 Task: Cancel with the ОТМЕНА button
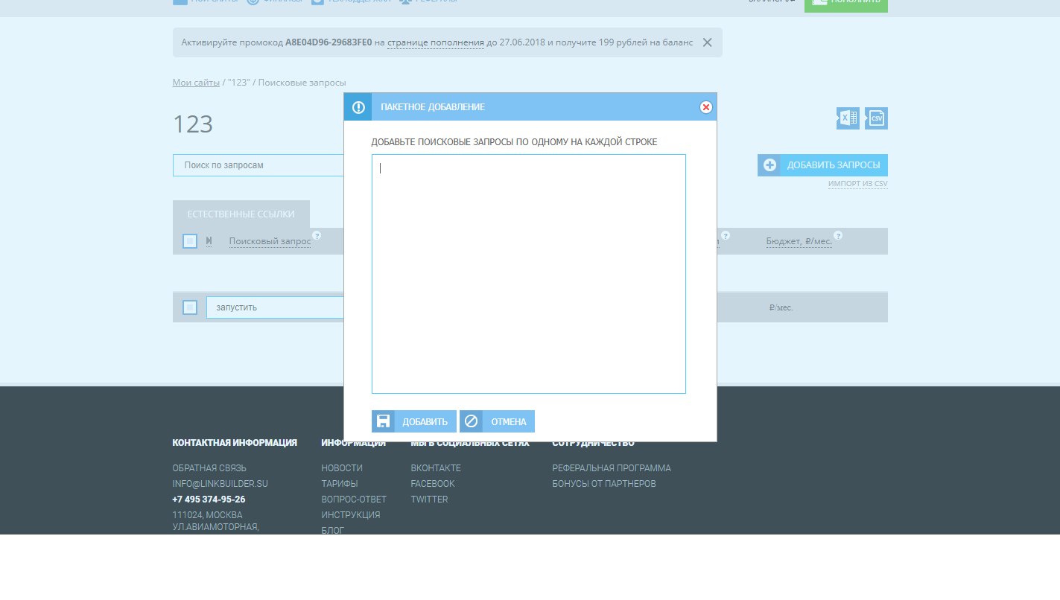tap(497, 421)
